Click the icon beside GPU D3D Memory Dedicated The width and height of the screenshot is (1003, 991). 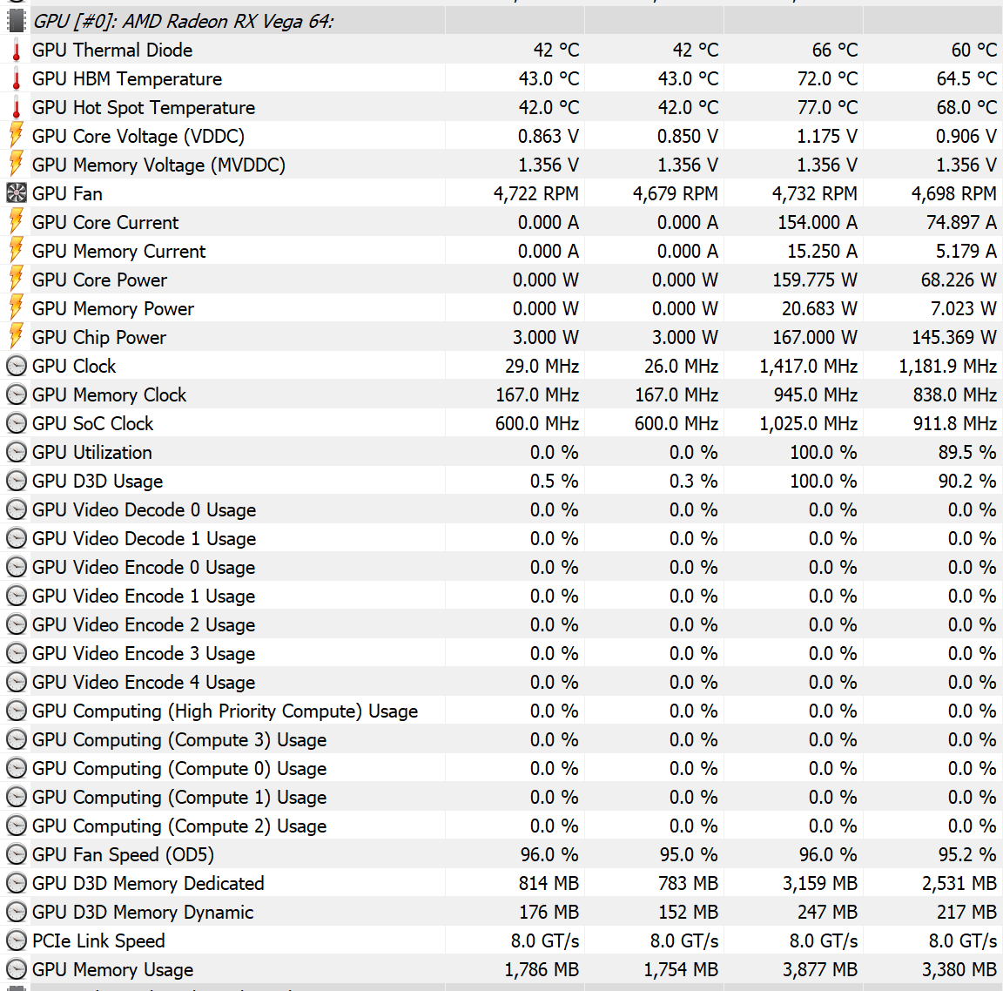[16, 884]
